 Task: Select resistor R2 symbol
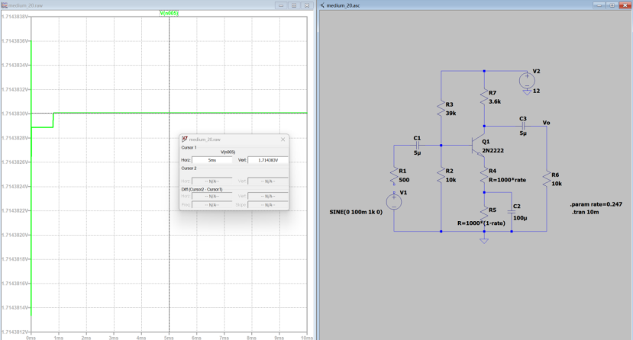point(441,176)
